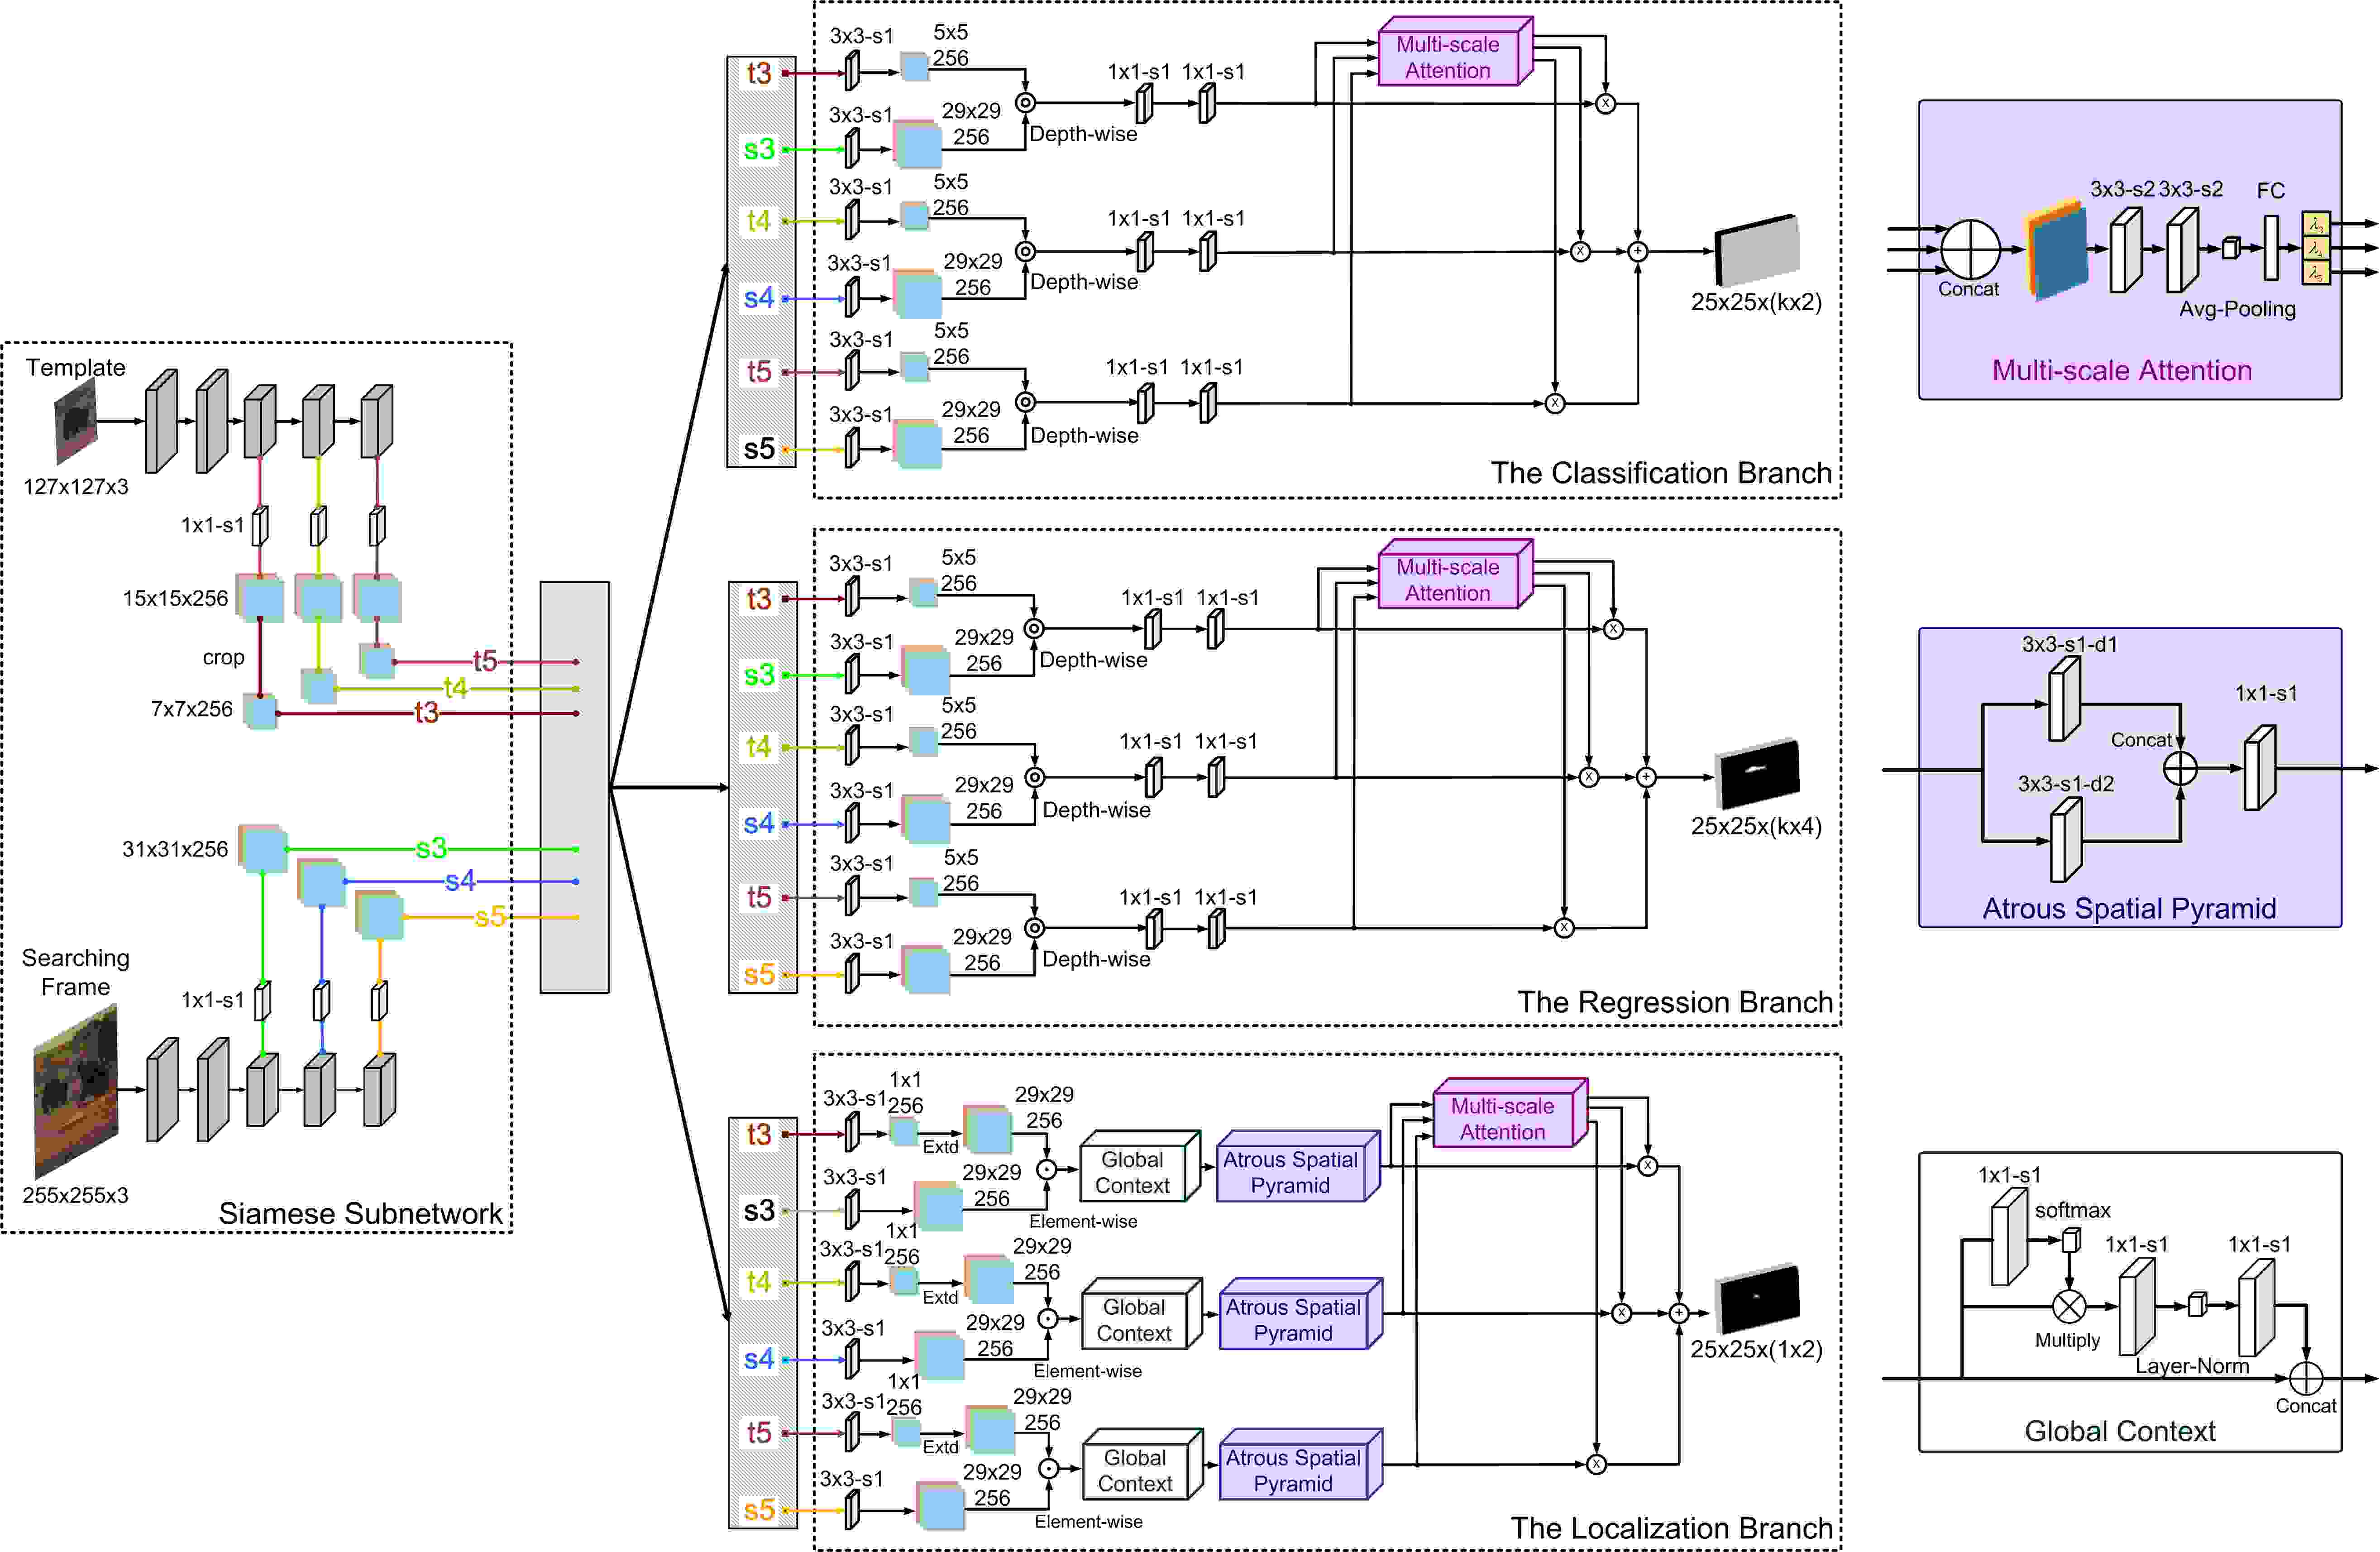Click 'The Localization Branch' title
The width and height of the screenshot is (2380, 1552).
coord(1671,1528)
